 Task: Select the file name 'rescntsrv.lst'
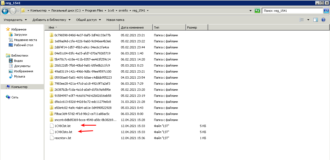click(x=63, y=138)
